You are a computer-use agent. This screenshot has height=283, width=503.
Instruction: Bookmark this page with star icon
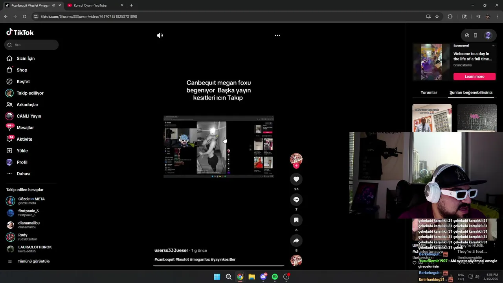(x=437, y=17)
